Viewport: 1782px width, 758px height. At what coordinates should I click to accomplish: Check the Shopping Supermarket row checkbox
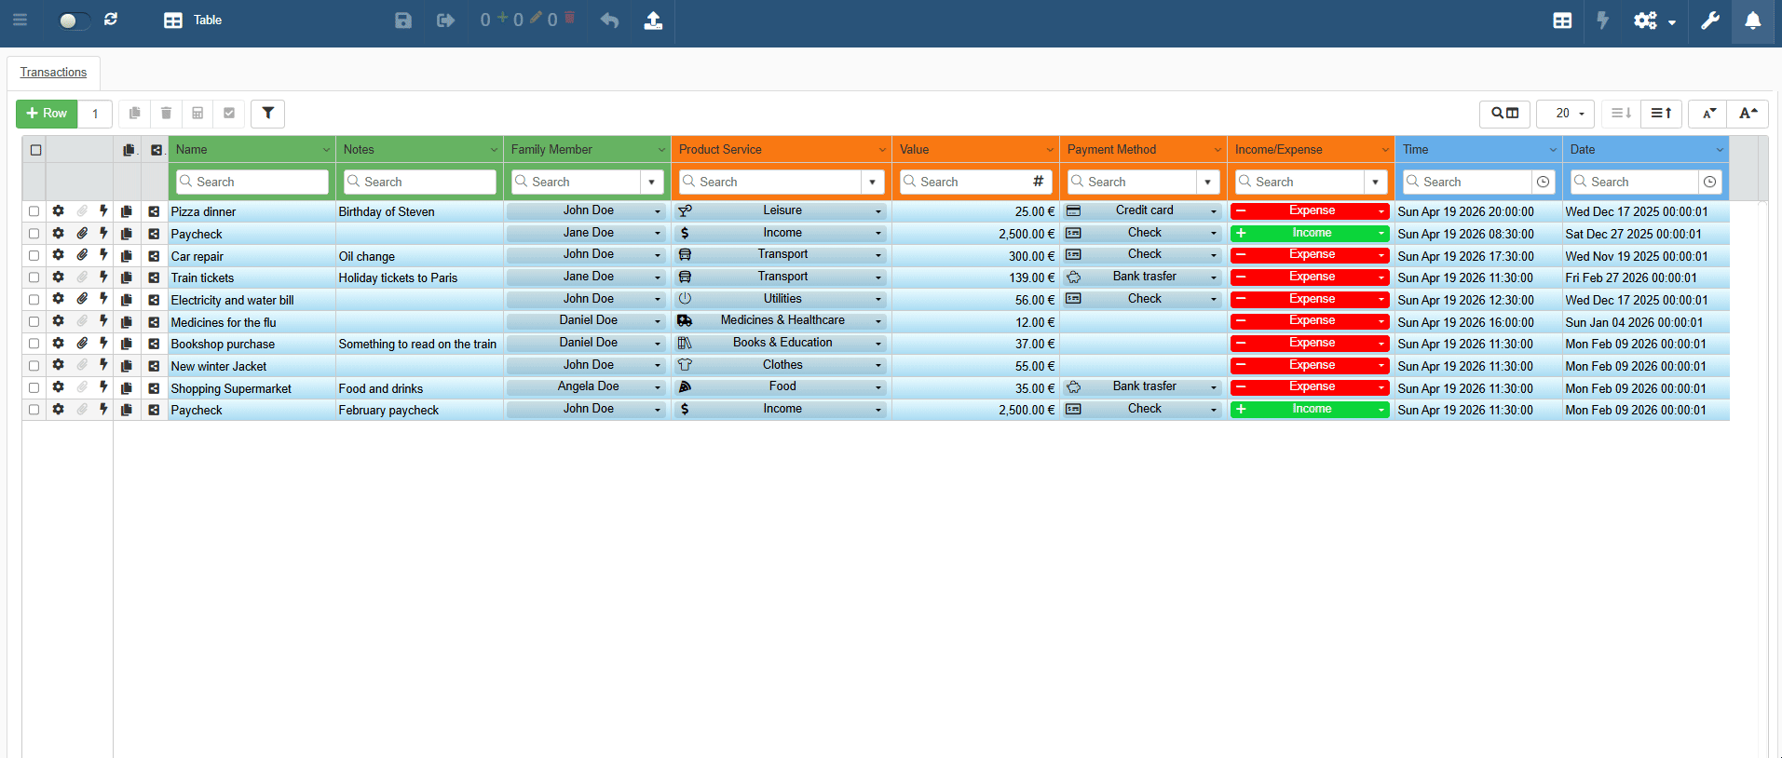(34, 387)
